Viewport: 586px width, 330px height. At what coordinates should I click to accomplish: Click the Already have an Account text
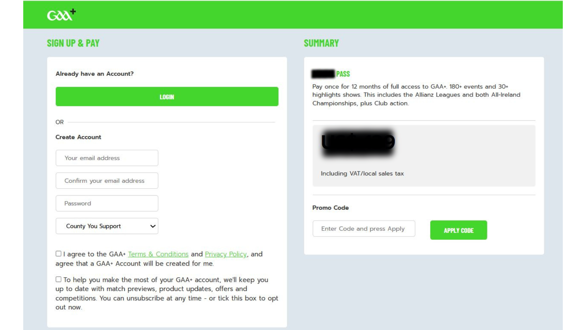(x=95, y=74)
